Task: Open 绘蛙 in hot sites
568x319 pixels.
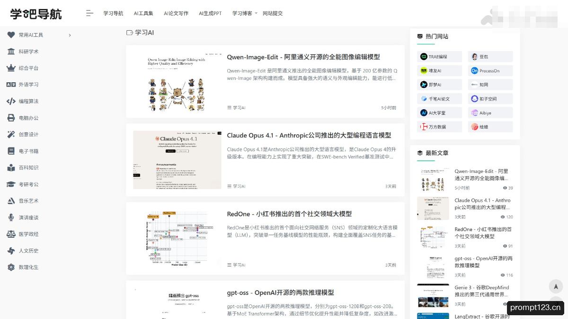Action: pos(490,127)
